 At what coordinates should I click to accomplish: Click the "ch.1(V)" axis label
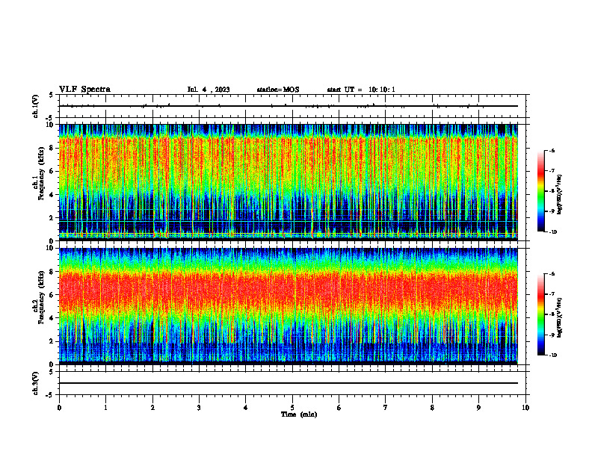(x=36, y=106)
